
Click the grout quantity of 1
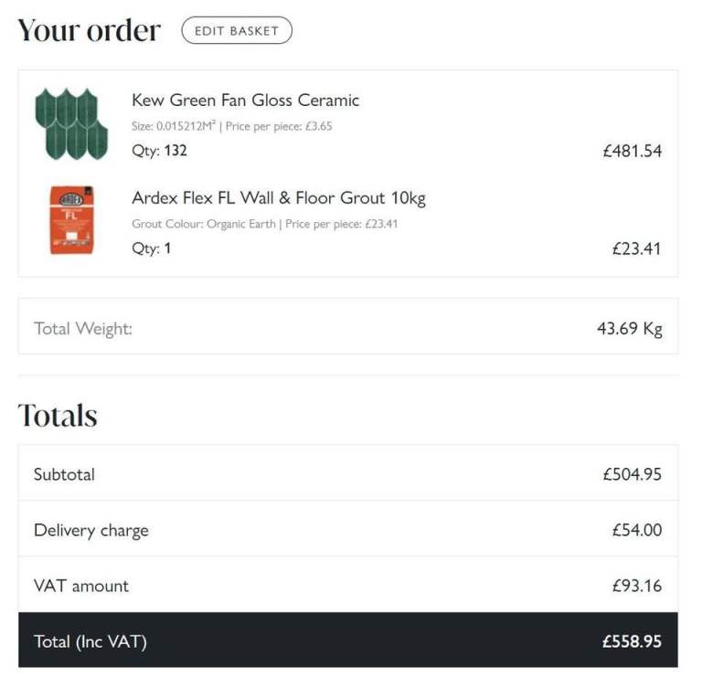click(167, 248)
